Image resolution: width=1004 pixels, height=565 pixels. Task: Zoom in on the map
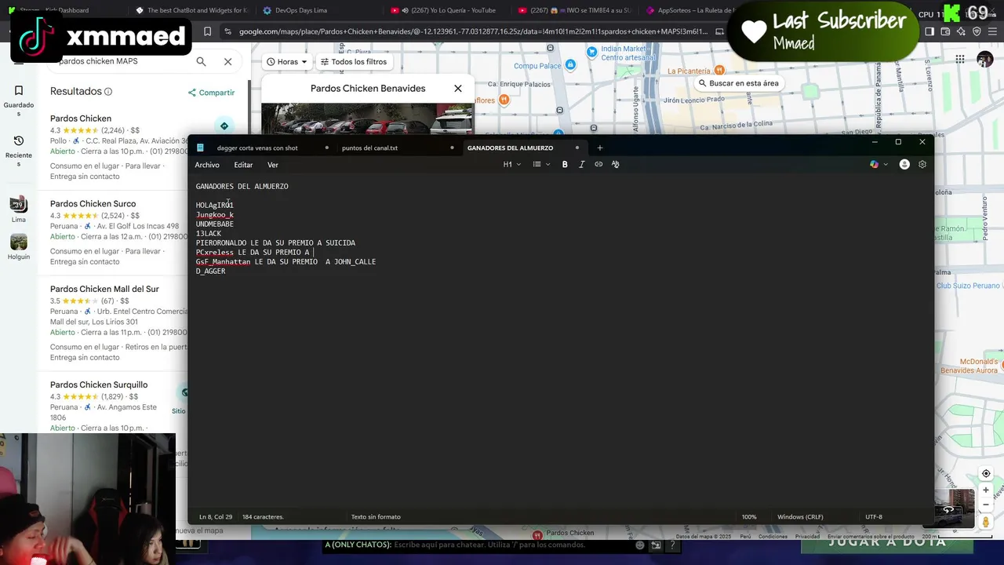(x=986, y=490)
